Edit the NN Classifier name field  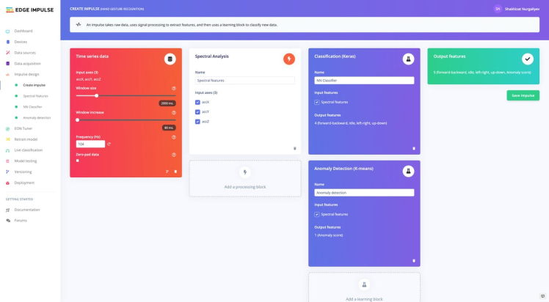[x=364, y=81]
